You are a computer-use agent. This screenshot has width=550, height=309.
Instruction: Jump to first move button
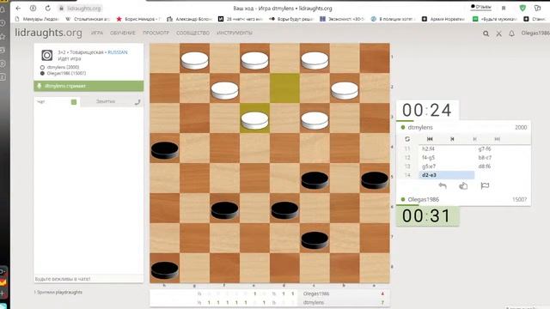click(x=430, y=139)
